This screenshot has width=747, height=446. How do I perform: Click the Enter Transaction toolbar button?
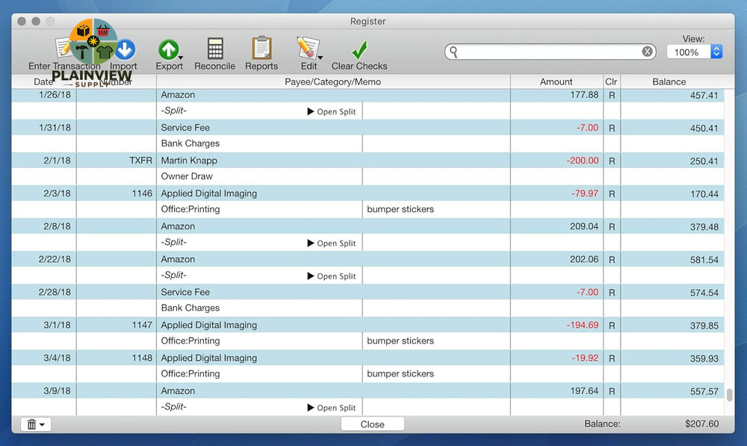click(63, 53)
